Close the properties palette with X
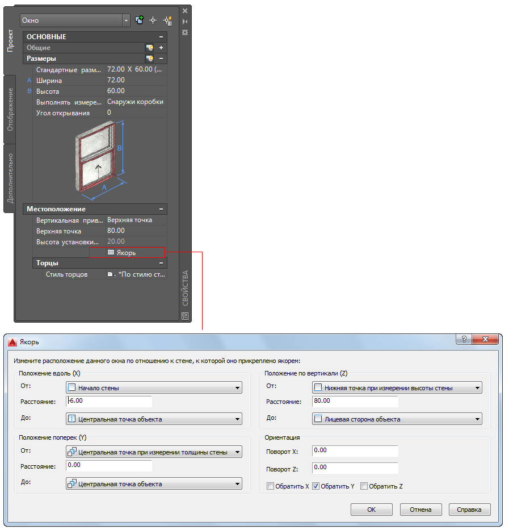509x530 pixels. [185, 11]
